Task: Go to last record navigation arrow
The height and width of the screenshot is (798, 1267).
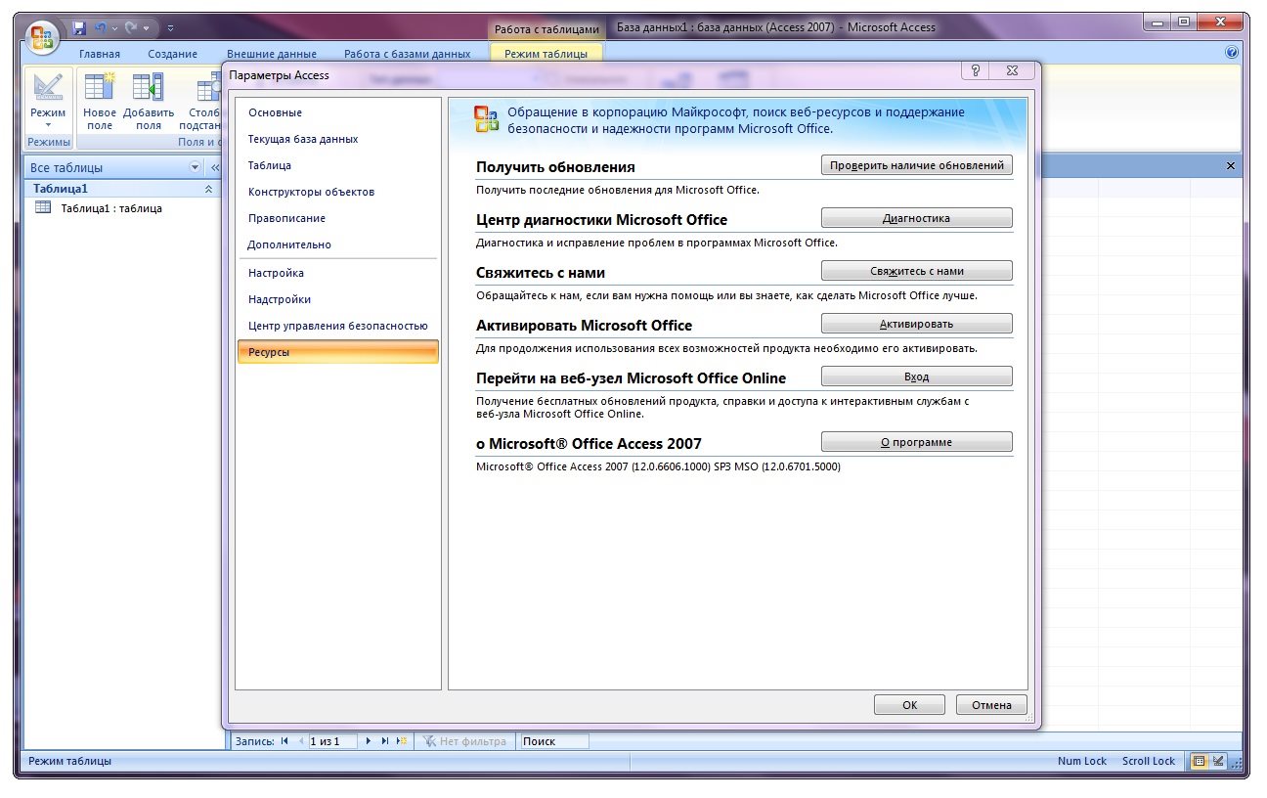Action: (x=385, y=741)
